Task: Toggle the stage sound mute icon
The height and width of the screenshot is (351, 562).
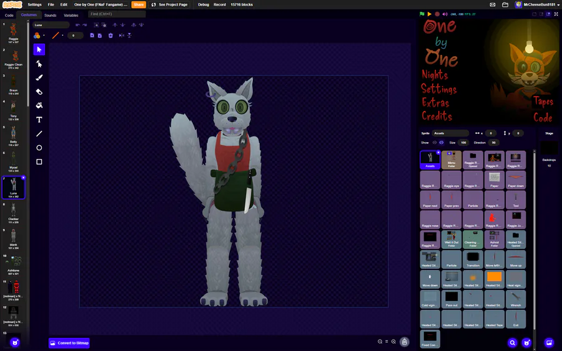Action: click(445, 14)
